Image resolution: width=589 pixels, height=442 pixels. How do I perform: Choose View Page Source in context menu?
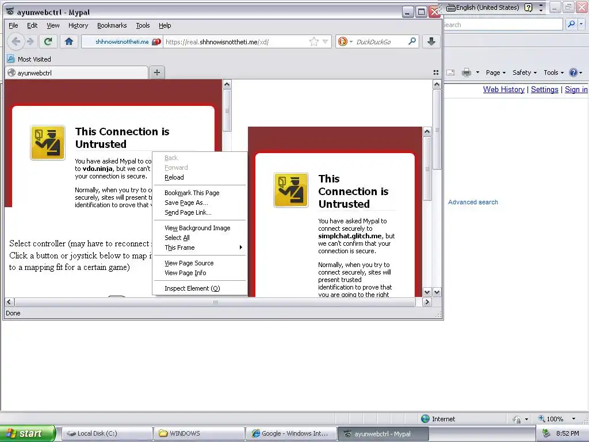pyautogui.click(x=200, y=262)
